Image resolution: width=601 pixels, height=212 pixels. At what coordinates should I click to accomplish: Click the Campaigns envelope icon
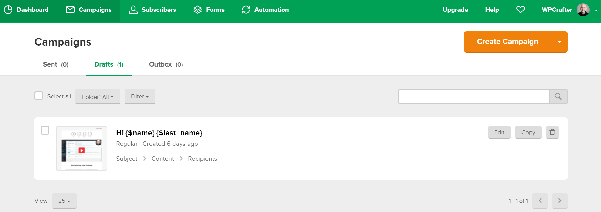[x=70, y=10]
